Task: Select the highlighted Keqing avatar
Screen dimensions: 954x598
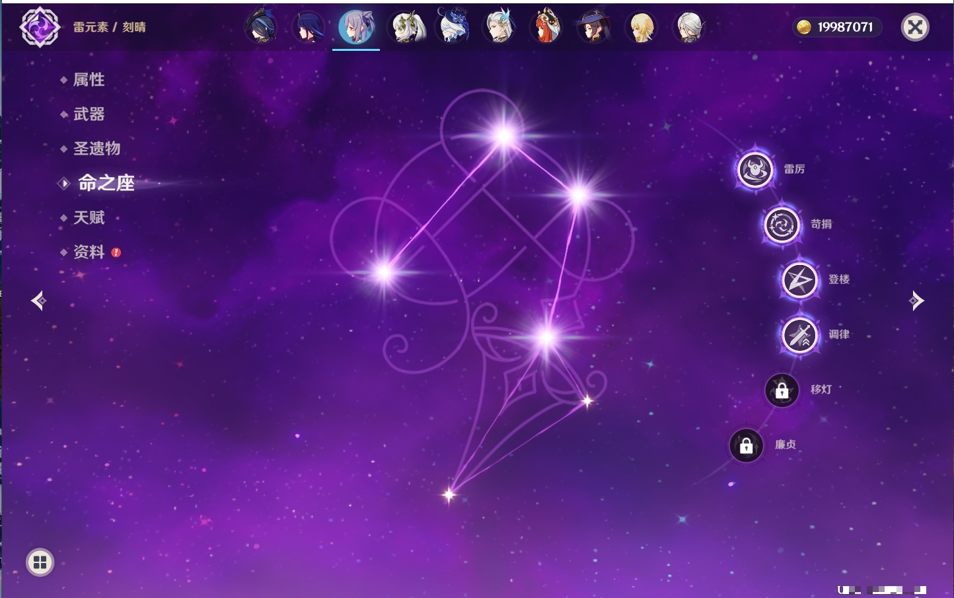Action: 356,27
